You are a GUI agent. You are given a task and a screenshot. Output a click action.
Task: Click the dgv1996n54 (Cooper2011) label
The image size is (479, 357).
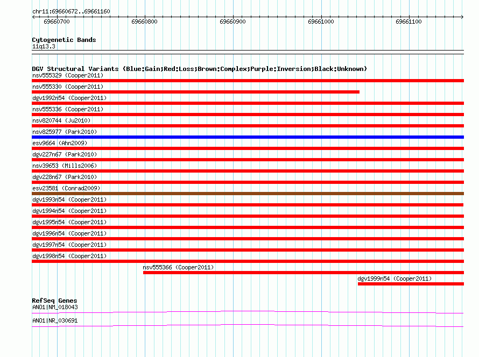(69, 233)
